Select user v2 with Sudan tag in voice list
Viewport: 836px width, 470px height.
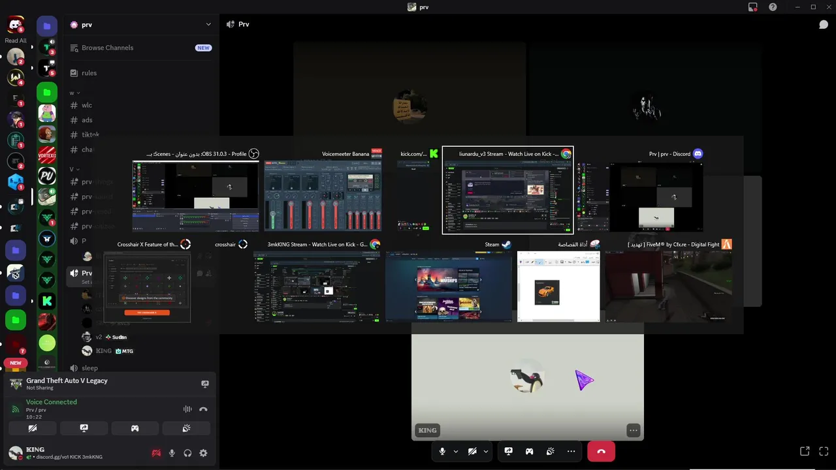pos(104,337)
